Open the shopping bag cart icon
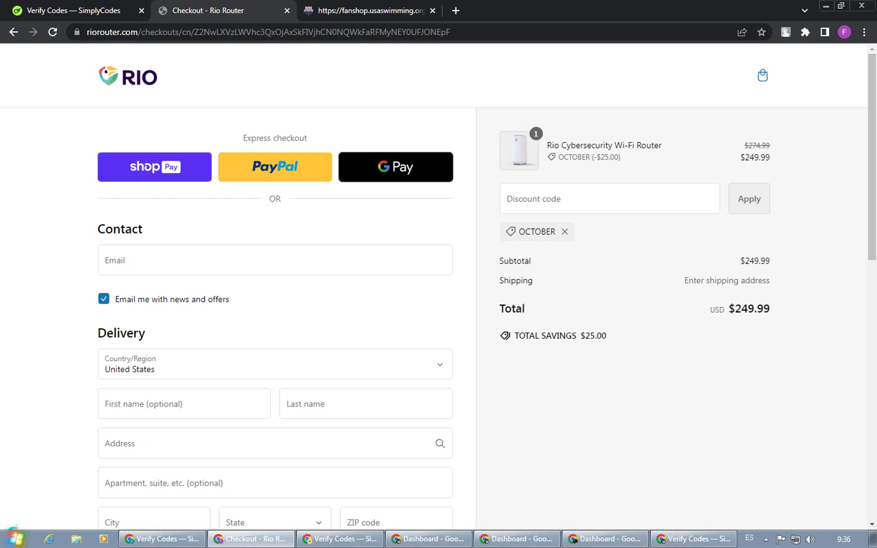This screenshot has width=877, height=548. (762, 75)
